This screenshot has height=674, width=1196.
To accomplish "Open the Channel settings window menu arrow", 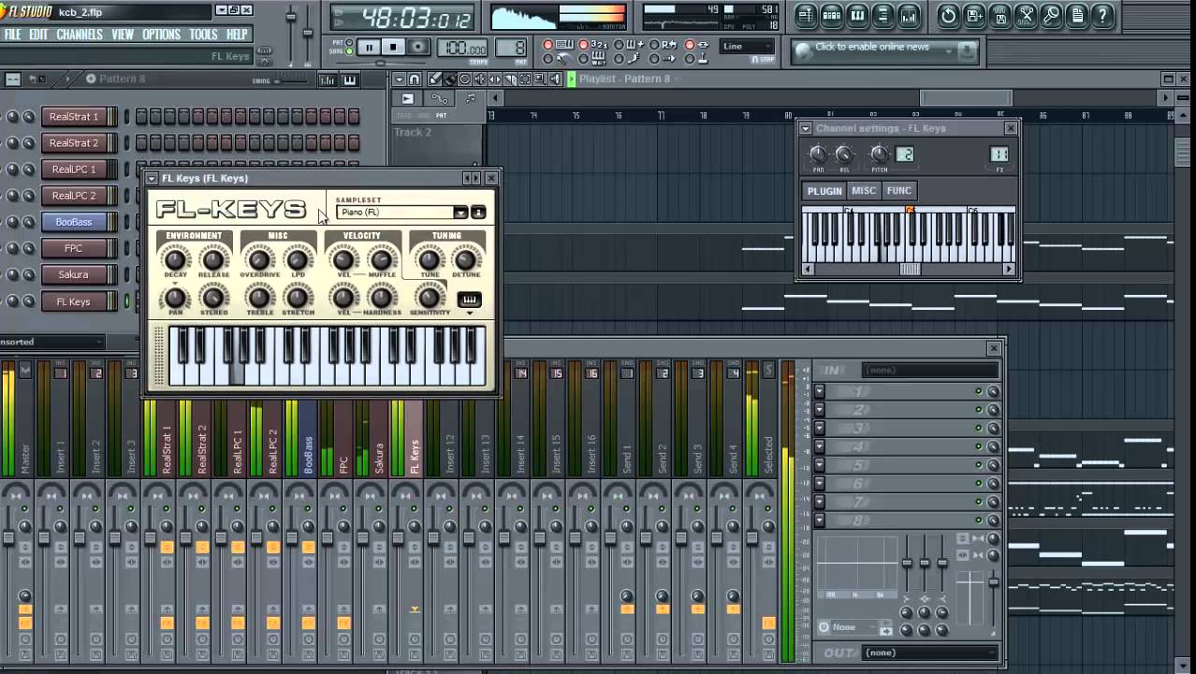I will coord(806,128).
